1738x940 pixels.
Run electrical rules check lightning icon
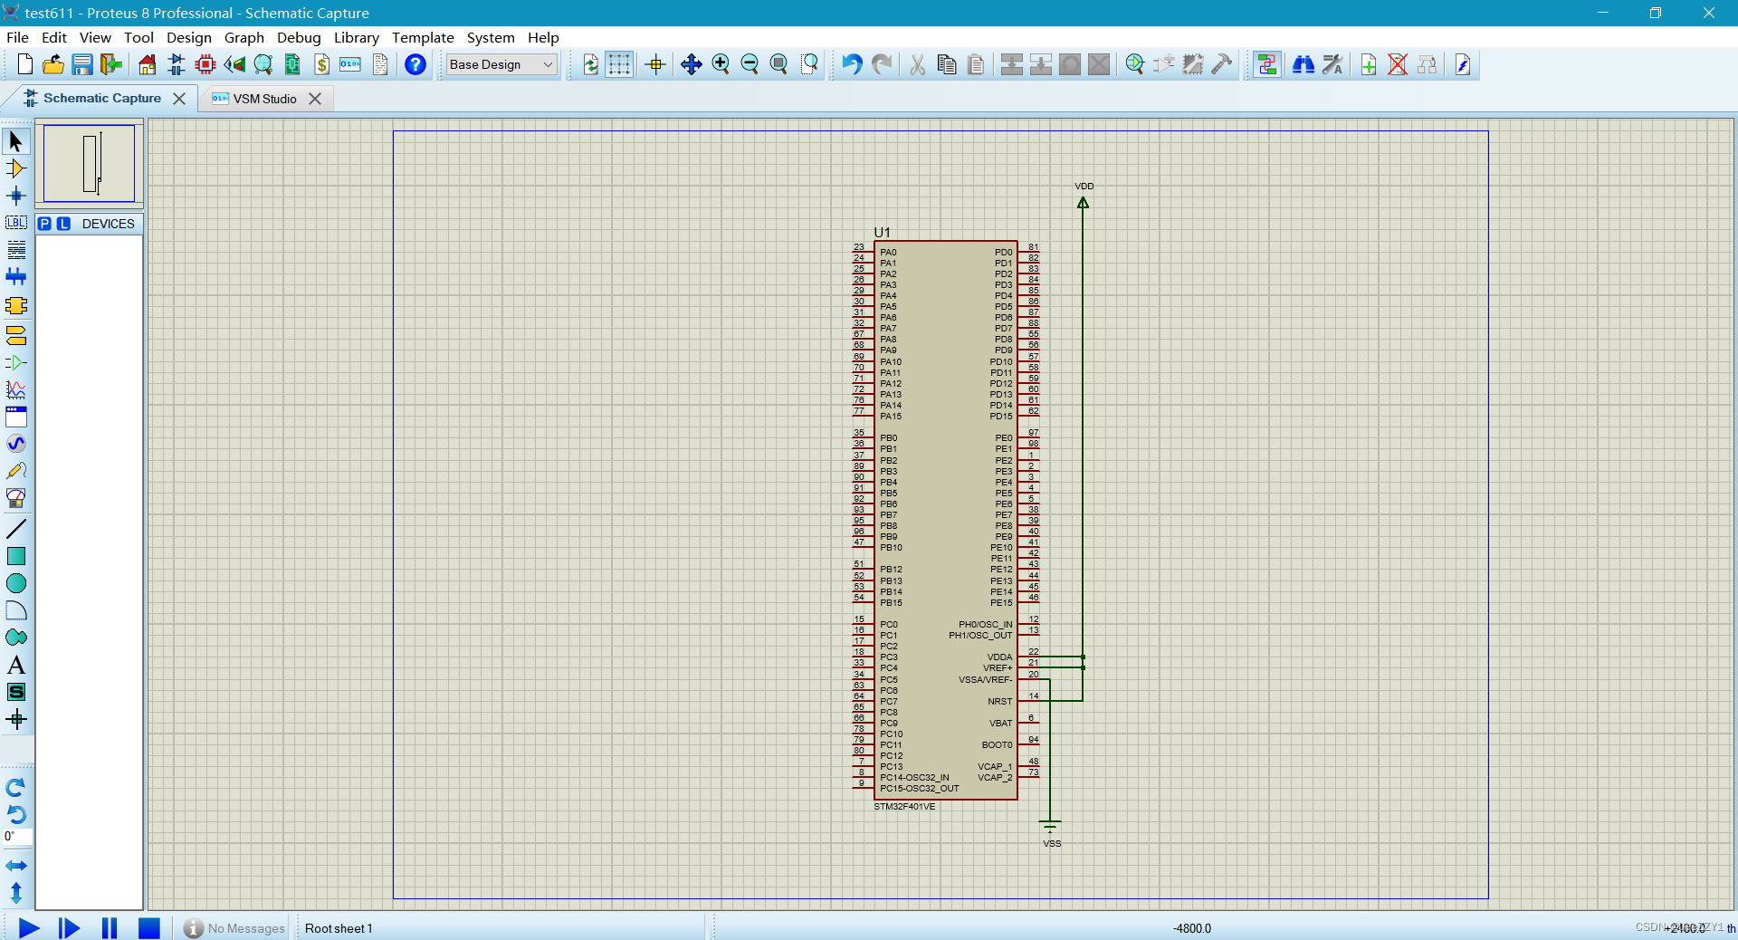(1463, 64)
